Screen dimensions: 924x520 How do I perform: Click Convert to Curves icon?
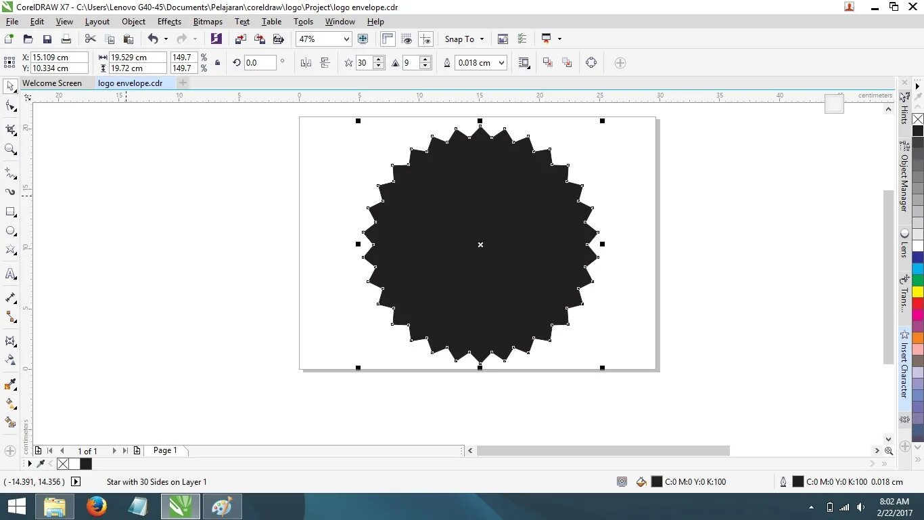coord(591,63)
